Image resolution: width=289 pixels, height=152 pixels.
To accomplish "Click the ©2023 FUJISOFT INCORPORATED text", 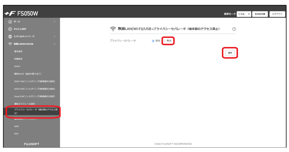I will pyautogui.click(x=173, y=144).
